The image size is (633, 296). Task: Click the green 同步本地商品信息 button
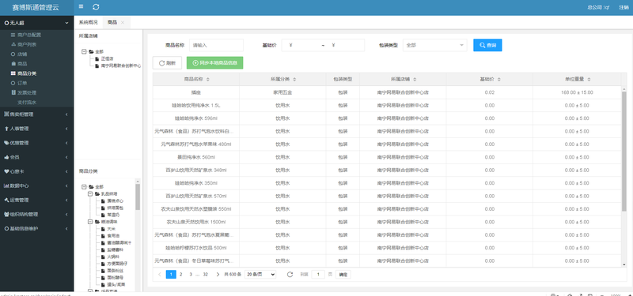point(214,63)
